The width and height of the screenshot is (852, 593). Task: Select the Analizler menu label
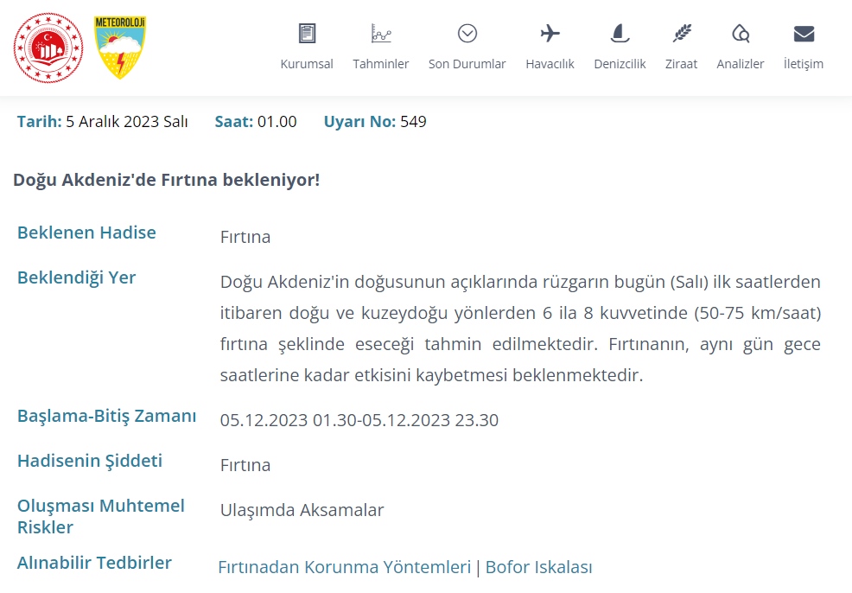tap(741, 64)
